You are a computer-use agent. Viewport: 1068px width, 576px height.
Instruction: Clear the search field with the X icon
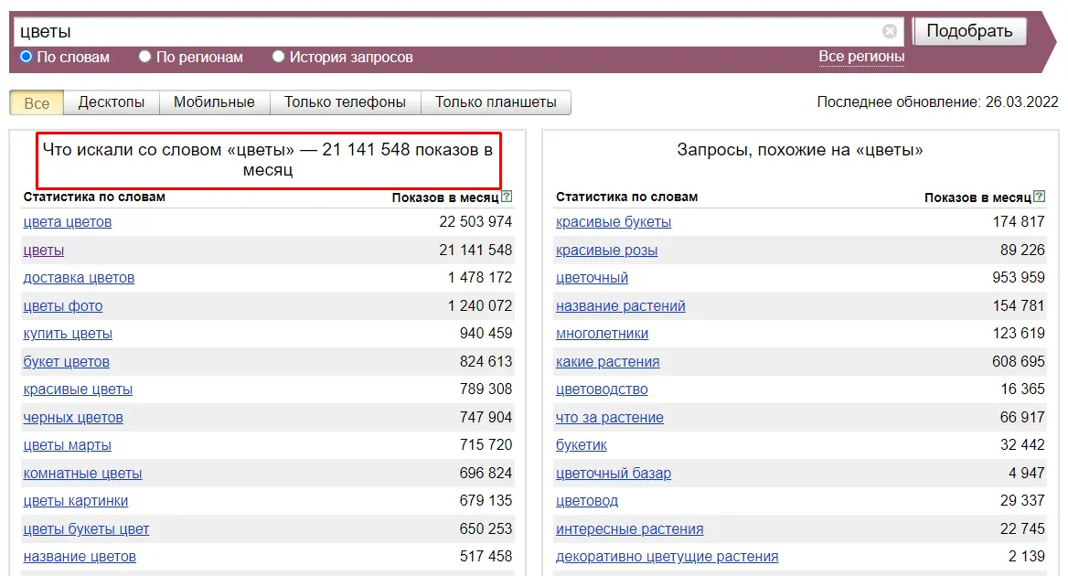click(x=889, y=31)
